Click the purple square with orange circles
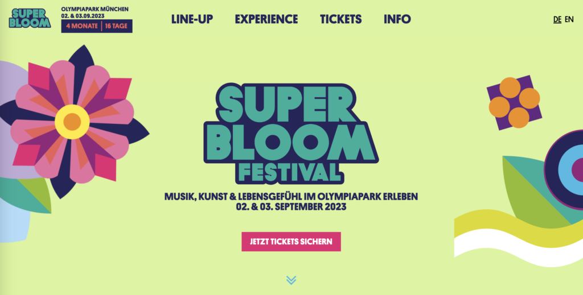583x295 pixels. click(x=514, y=103)
